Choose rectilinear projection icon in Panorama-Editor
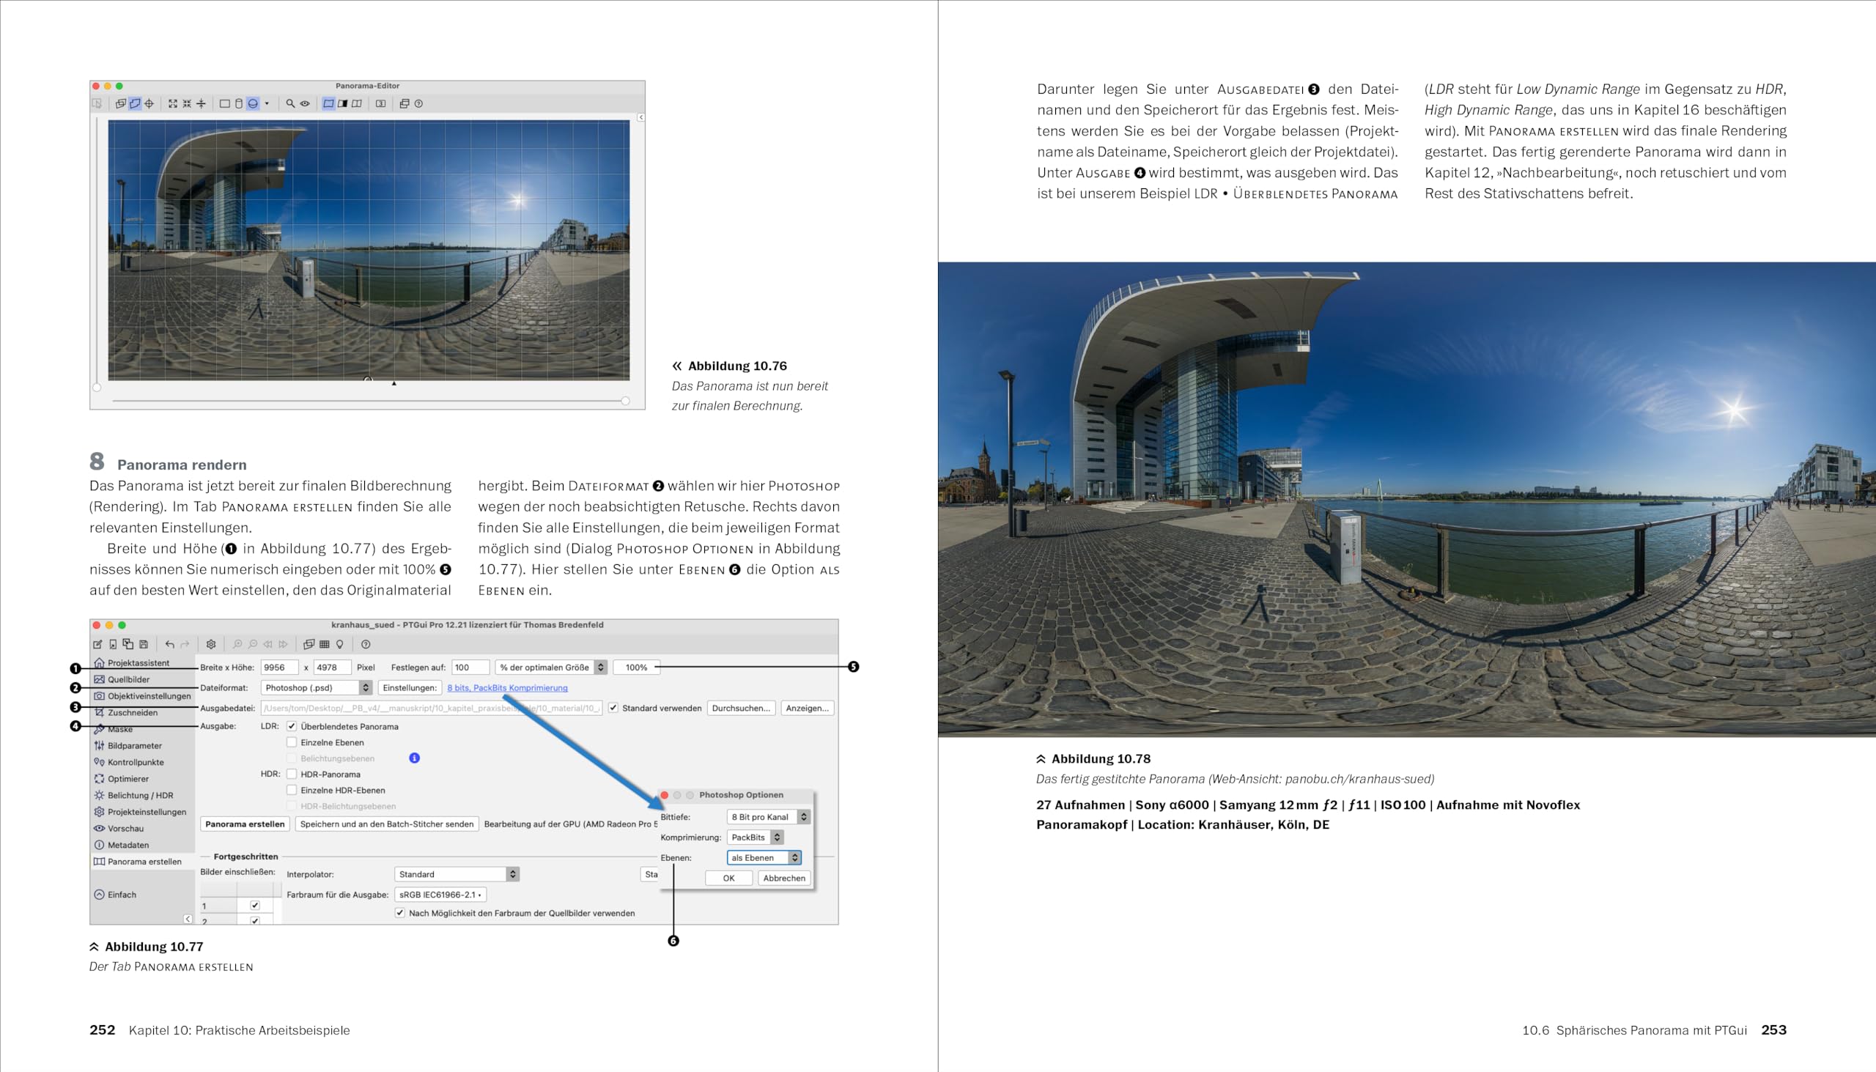 [224, 104]
